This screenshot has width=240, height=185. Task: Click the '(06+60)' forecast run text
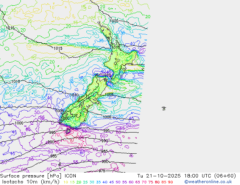(x=225, y=176)
